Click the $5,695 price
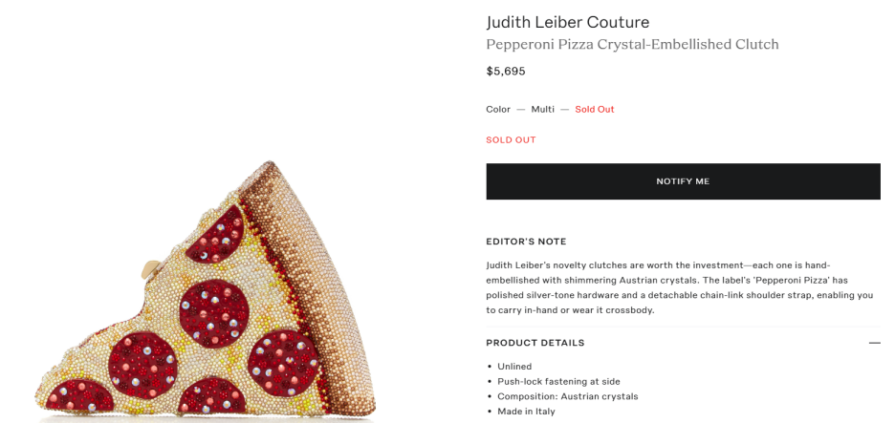The width and height of the screenshot is (895, 423). point(506,71)
